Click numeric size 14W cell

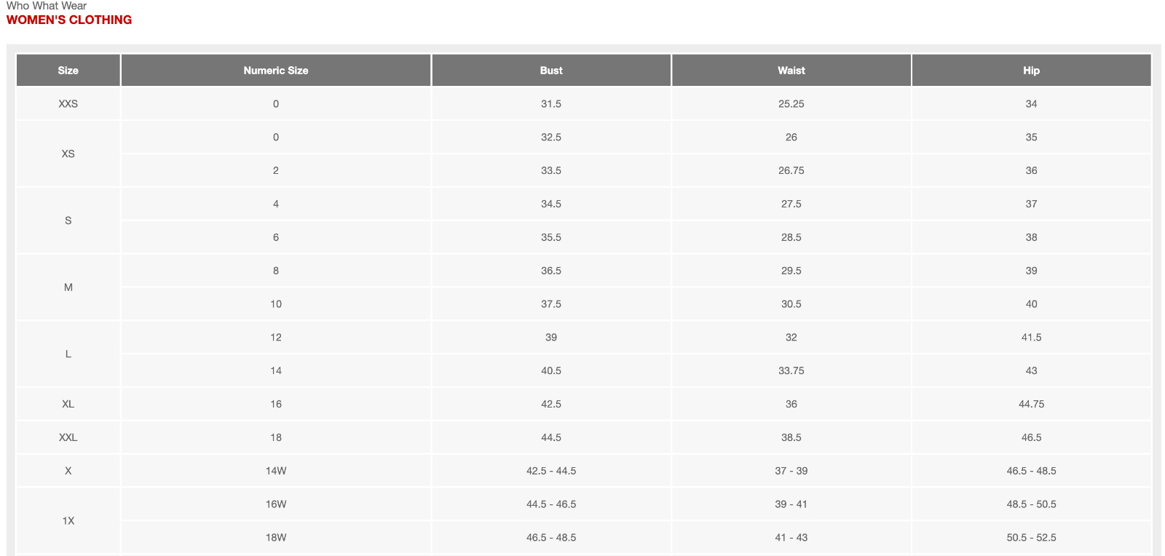276,471
